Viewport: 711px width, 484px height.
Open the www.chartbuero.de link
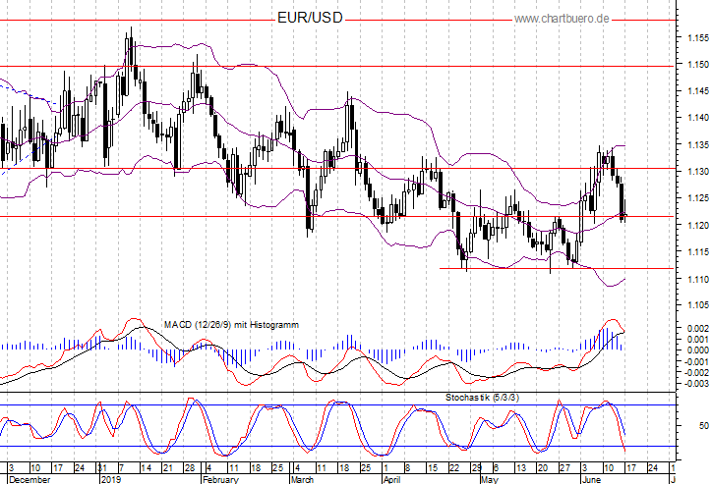tap(563, 19)
